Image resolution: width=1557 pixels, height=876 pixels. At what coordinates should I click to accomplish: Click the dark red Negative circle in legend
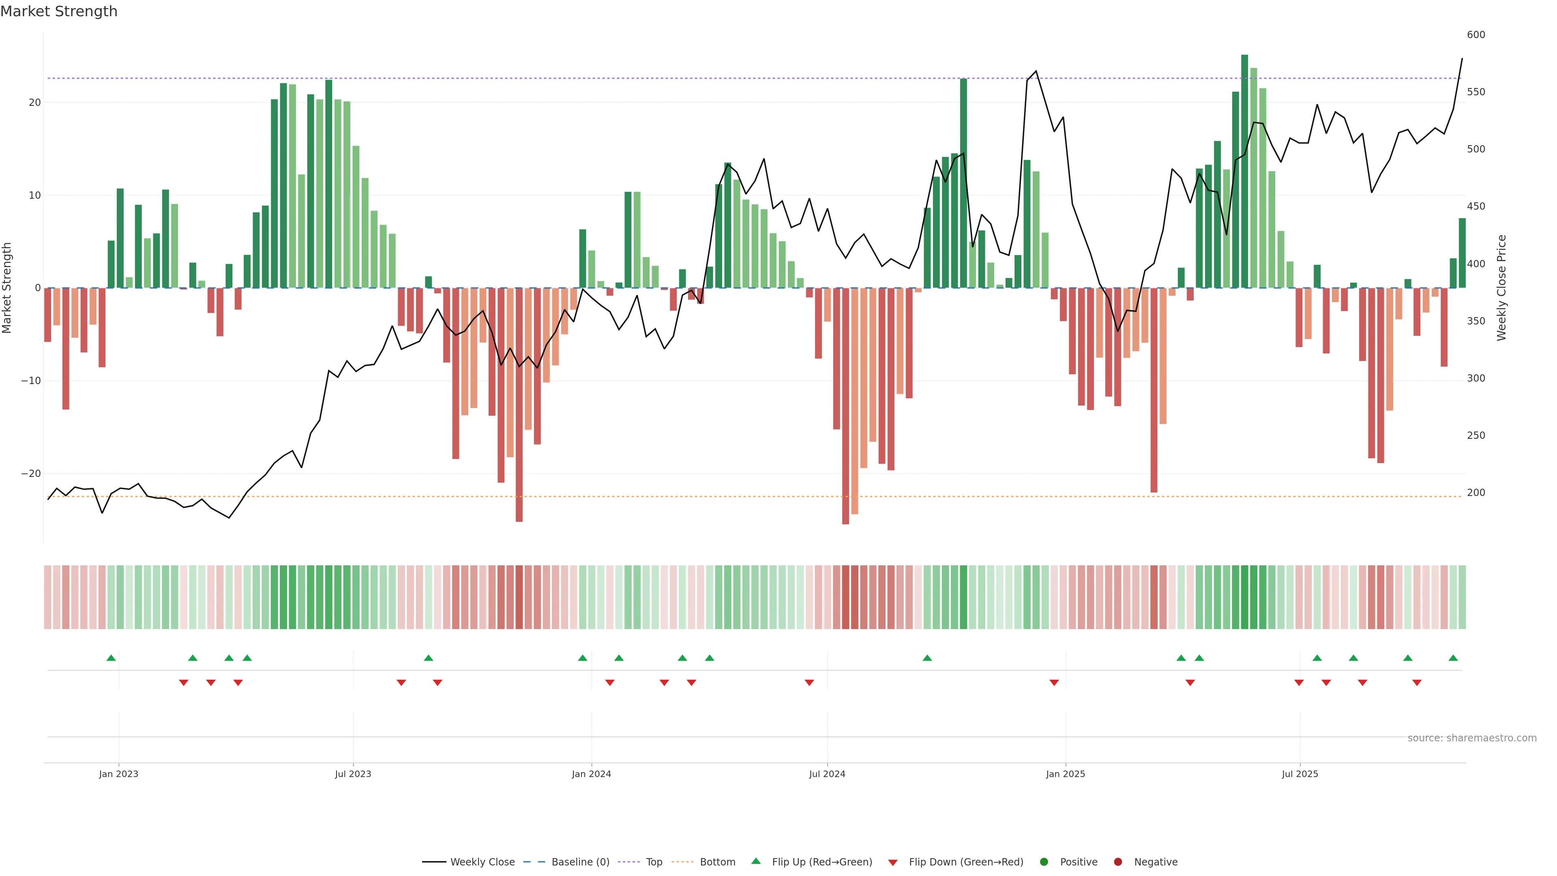1117,861
